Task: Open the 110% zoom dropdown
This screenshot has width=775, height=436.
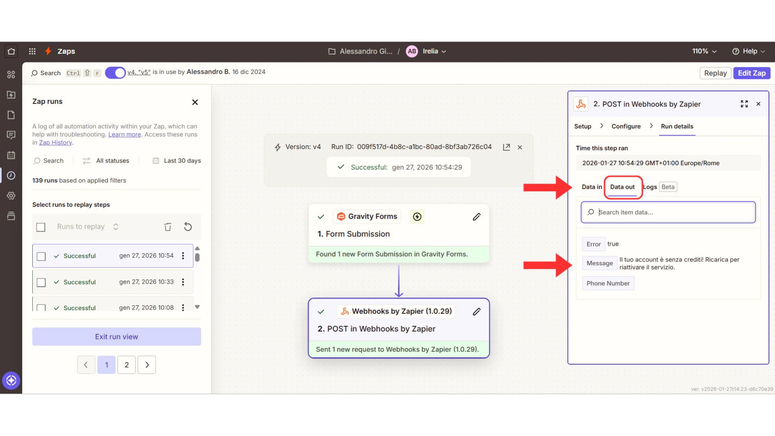Action: 704,51
